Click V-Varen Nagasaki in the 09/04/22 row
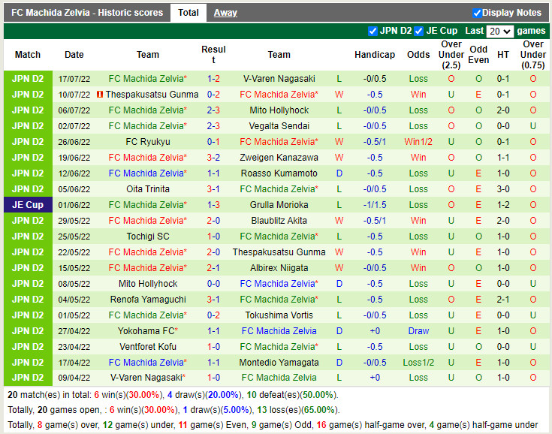The image size is (552, 434). pyautogui.click(x=146, y=378)
